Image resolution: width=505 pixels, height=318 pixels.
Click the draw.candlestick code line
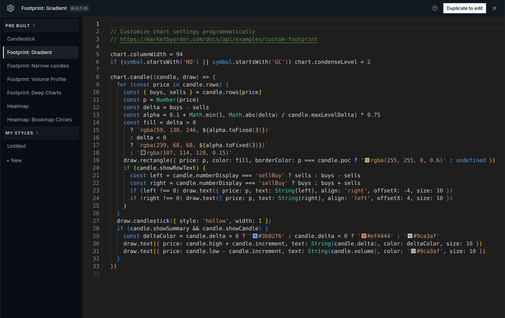(194, 221)
